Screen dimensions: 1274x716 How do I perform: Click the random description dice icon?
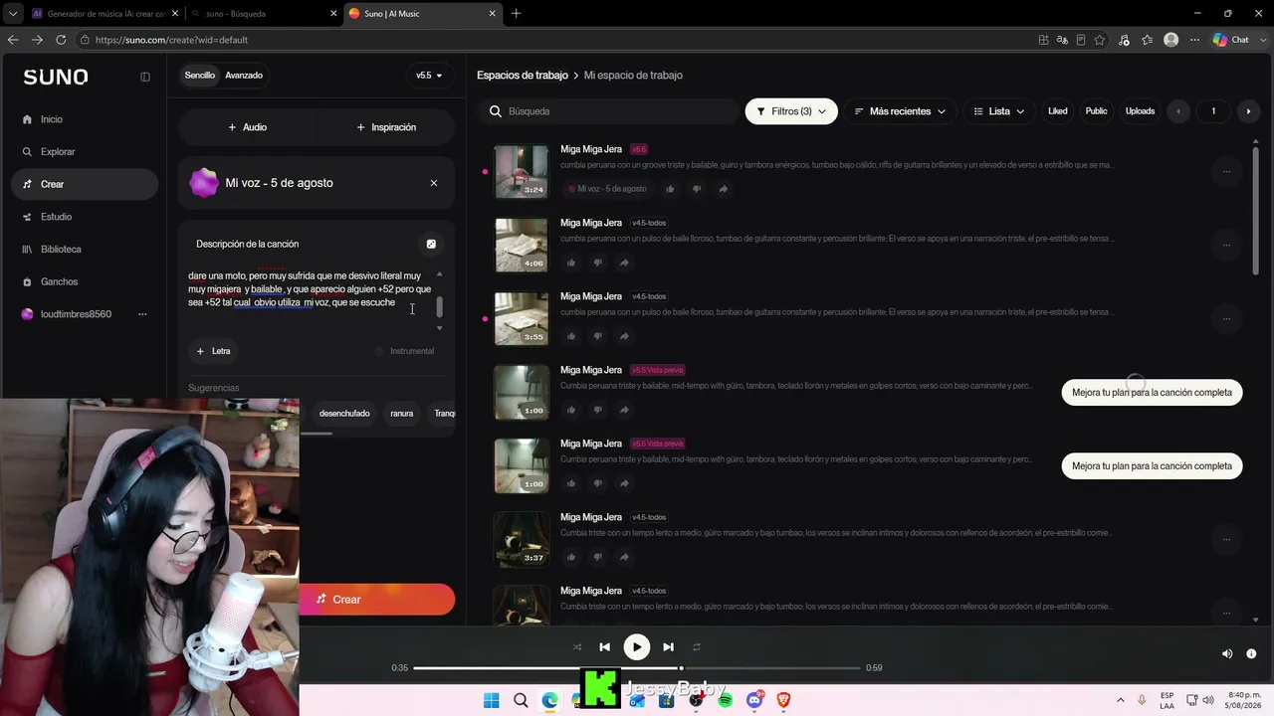pyautogui.click(x=431, y=244)
